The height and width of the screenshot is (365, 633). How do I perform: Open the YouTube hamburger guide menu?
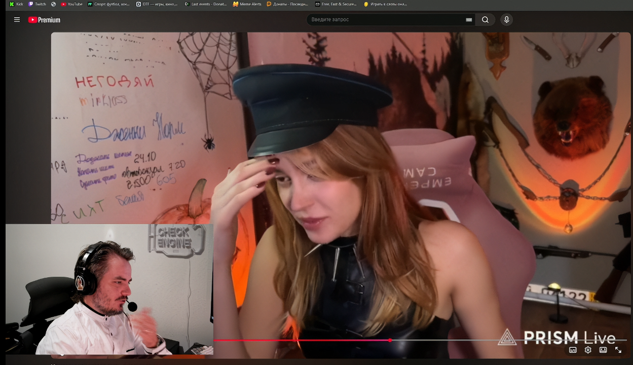17,20
